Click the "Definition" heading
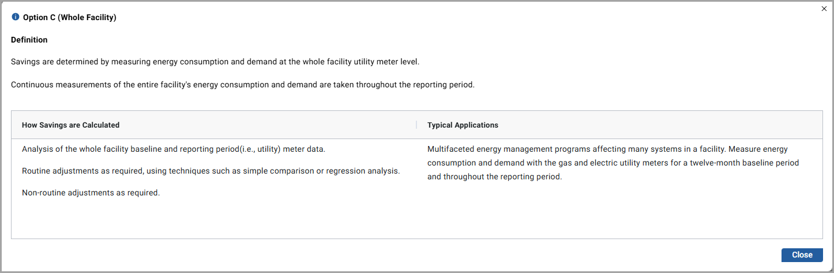The width and height of the screenshot is (834, 273). coord(29,40)
